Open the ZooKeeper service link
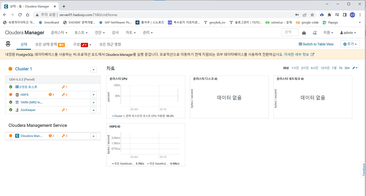366x196 pixels. (x=28, y=110)
